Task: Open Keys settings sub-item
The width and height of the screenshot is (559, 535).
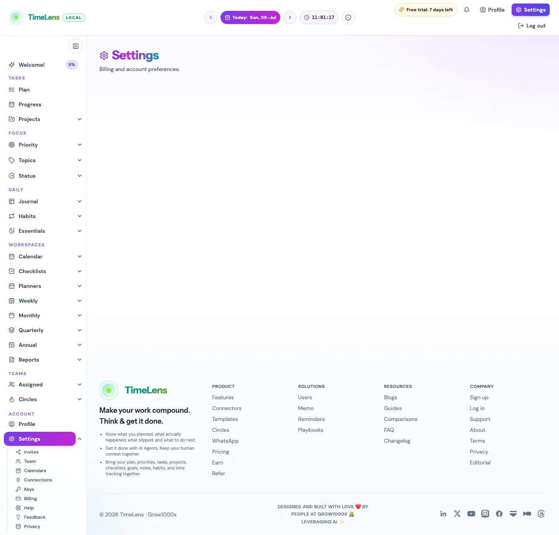Action: coord(29,489)
